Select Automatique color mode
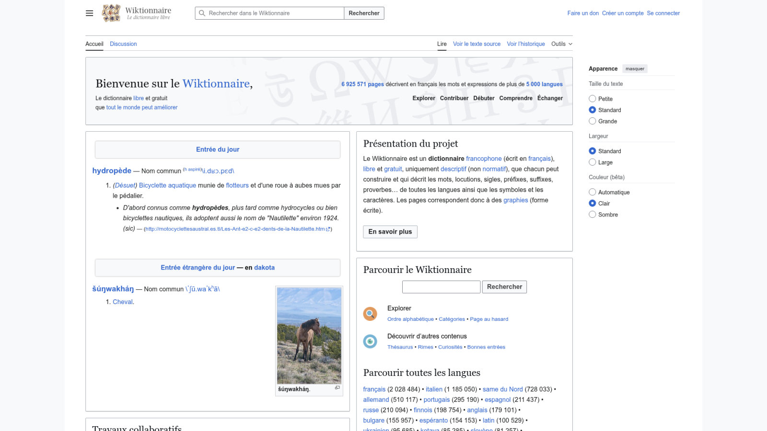This screenshot has width=767, height=431. (593, 192)
